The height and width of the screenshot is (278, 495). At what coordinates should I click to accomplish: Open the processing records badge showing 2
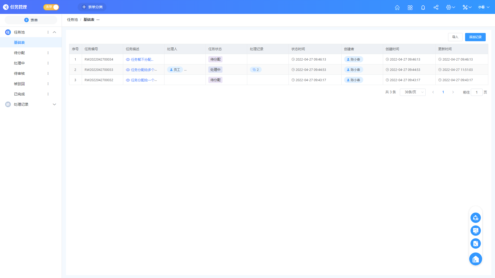(255, 70)
